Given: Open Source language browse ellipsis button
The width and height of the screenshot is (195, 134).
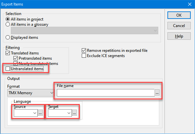Looking at the screenshot, I should pos(40,113).
